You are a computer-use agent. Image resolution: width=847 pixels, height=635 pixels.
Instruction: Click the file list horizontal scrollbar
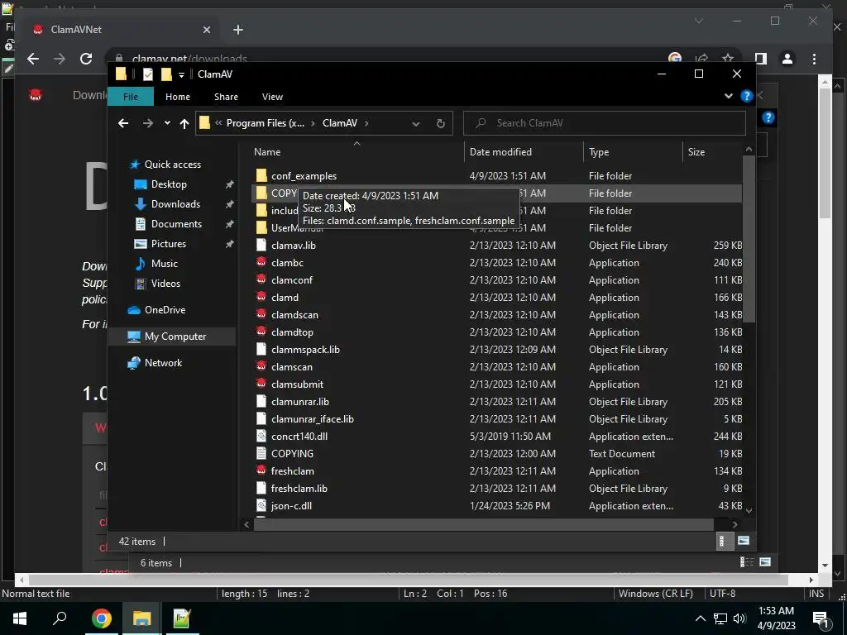(483, 523)
